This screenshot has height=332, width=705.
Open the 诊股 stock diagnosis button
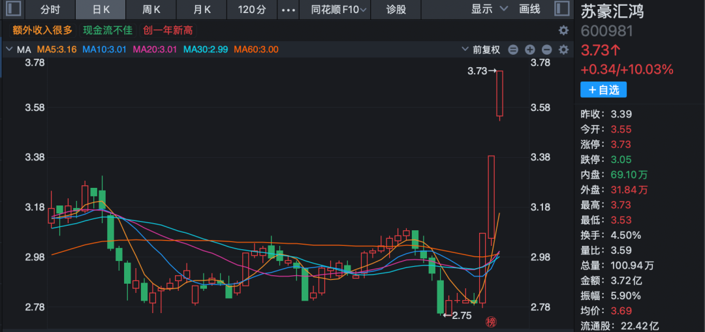396,9
